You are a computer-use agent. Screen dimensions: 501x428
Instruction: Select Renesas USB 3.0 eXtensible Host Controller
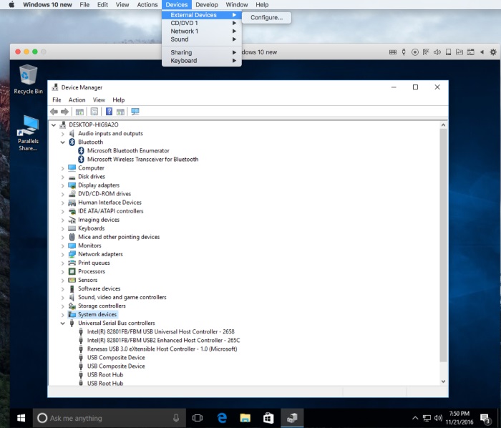tap(162, 349)
